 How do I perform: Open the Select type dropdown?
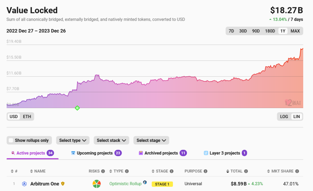(x=73, y=140)
